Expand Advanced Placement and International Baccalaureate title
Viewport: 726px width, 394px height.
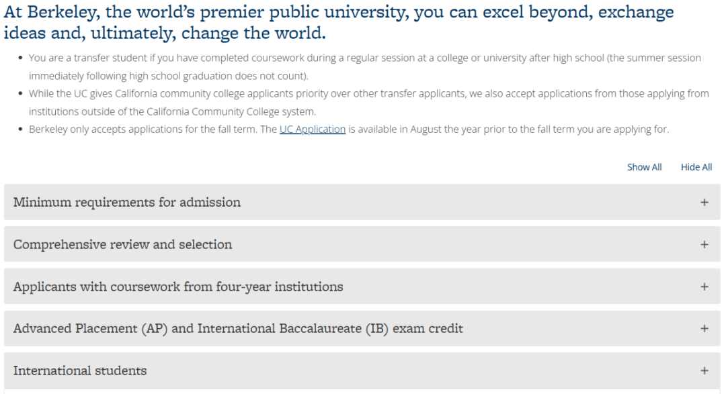[x=238, y=328]
